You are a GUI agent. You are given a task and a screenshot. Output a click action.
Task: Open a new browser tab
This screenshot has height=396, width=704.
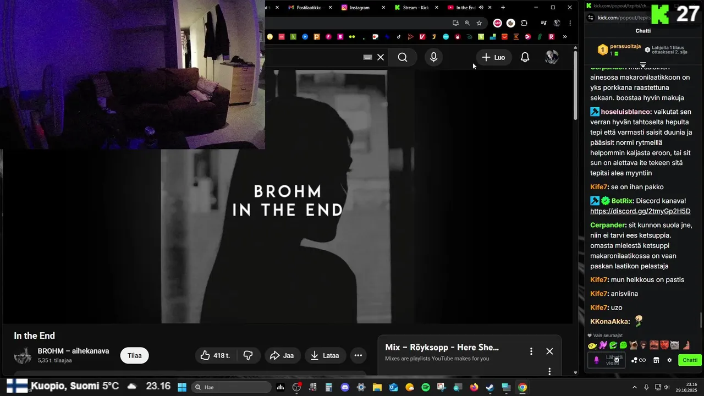[x=503, y=7]
